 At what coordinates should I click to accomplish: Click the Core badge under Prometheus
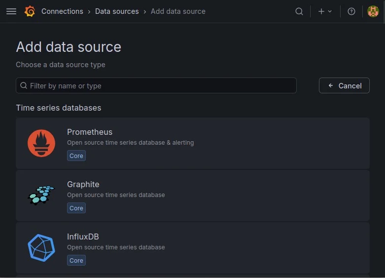tap(76, 156)
